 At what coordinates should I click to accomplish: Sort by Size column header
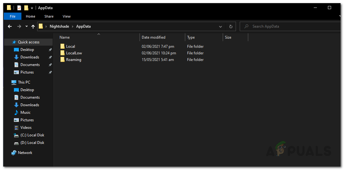(228, 37)
